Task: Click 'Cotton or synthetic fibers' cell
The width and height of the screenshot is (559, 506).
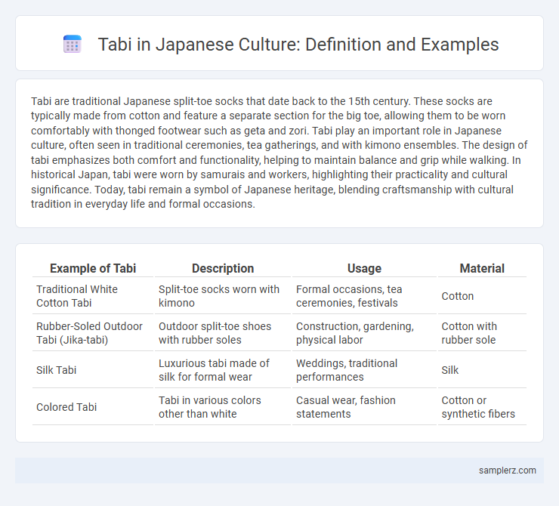Action: 482,407
